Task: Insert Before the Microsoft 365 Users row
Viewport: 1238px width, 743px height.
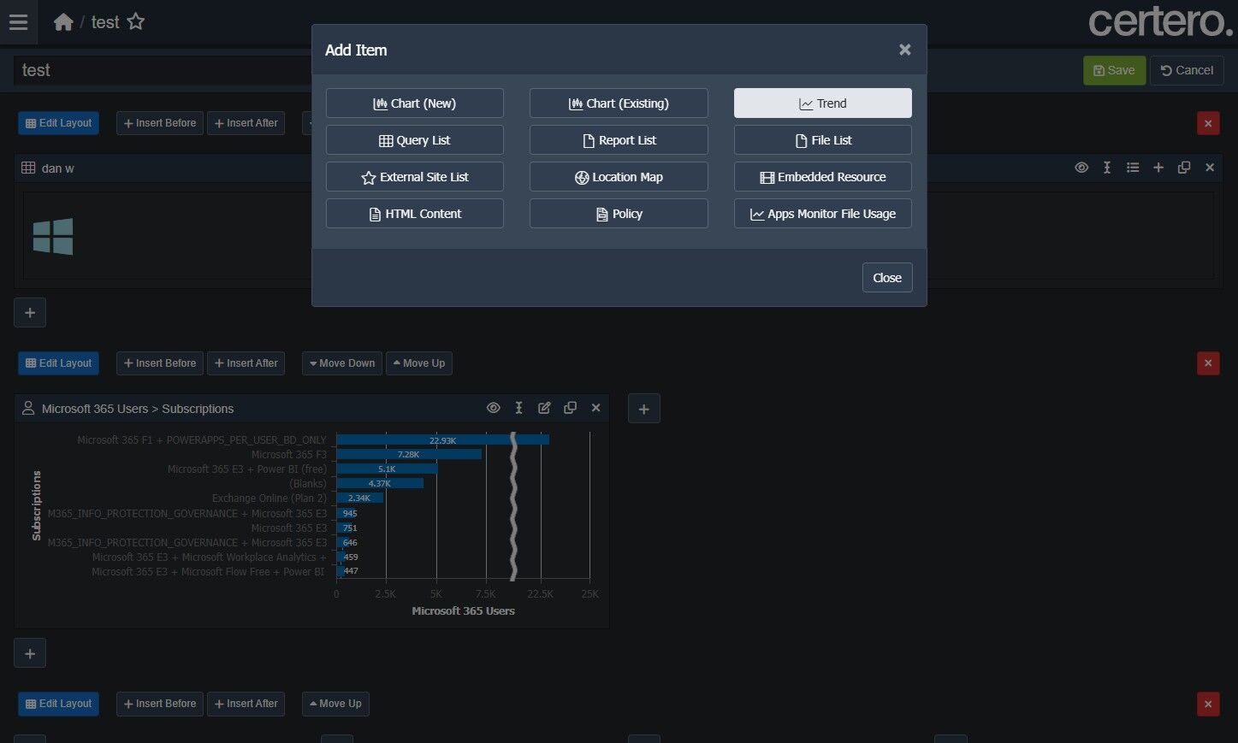Action: tap(160, 363)
